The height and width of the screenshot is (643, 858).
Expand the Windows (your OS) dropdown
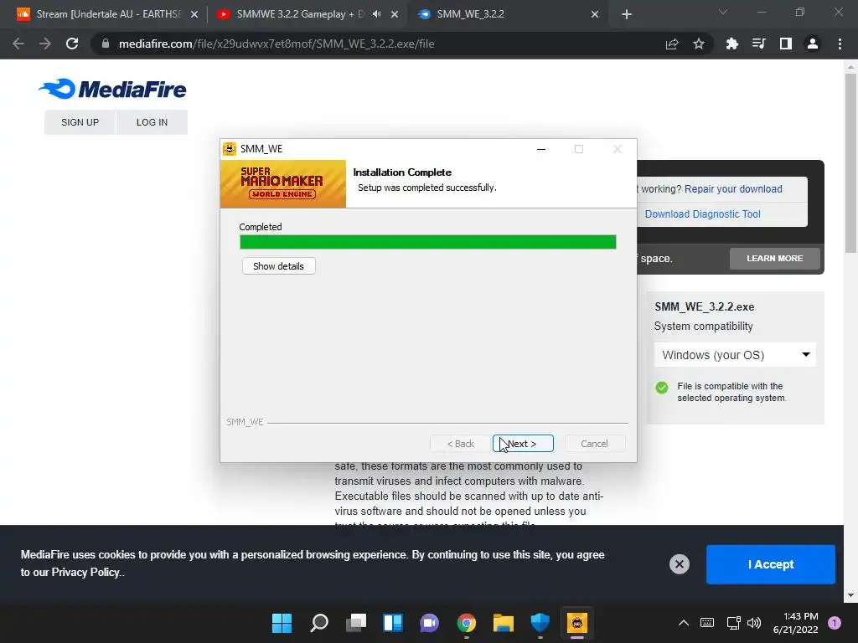735,355
